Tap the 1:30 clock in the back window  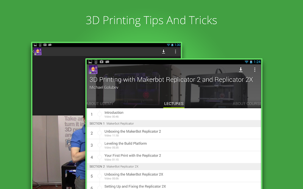tap(177, 45)
